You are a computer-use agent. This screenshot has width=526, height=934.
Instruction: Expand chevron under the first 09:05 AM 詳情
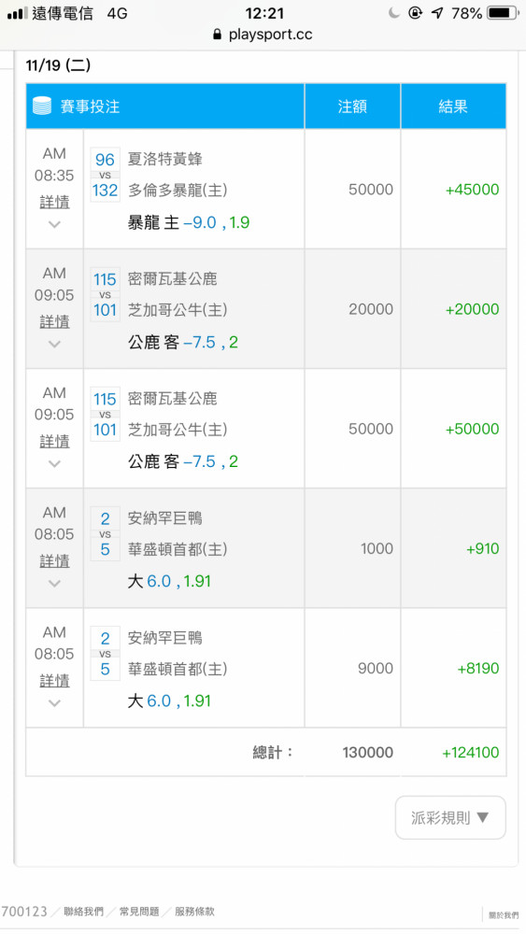pos(54,344)
